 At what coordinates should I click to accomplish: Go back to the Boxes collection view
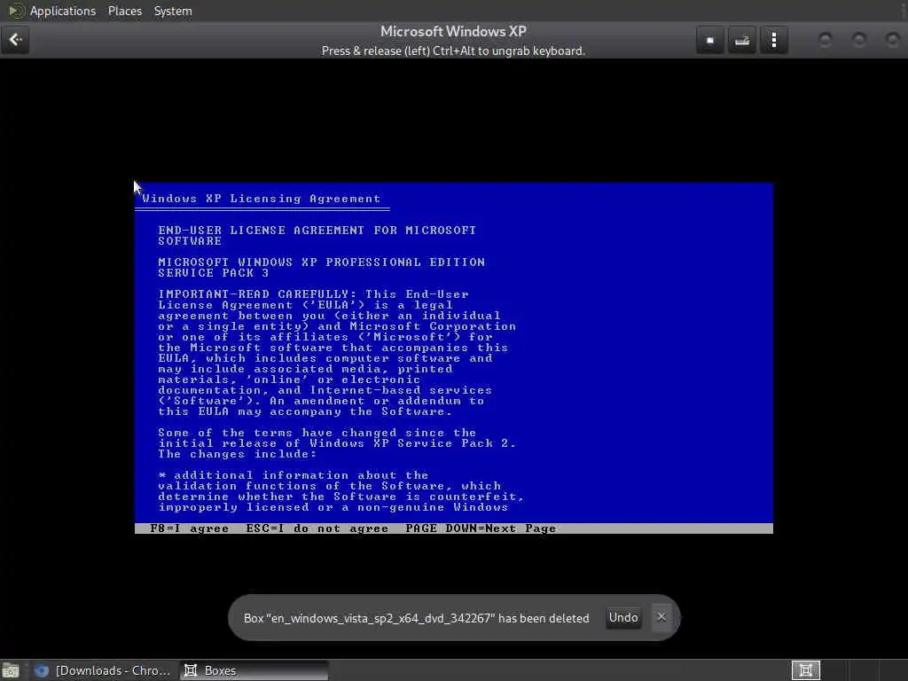click(15, 40)
